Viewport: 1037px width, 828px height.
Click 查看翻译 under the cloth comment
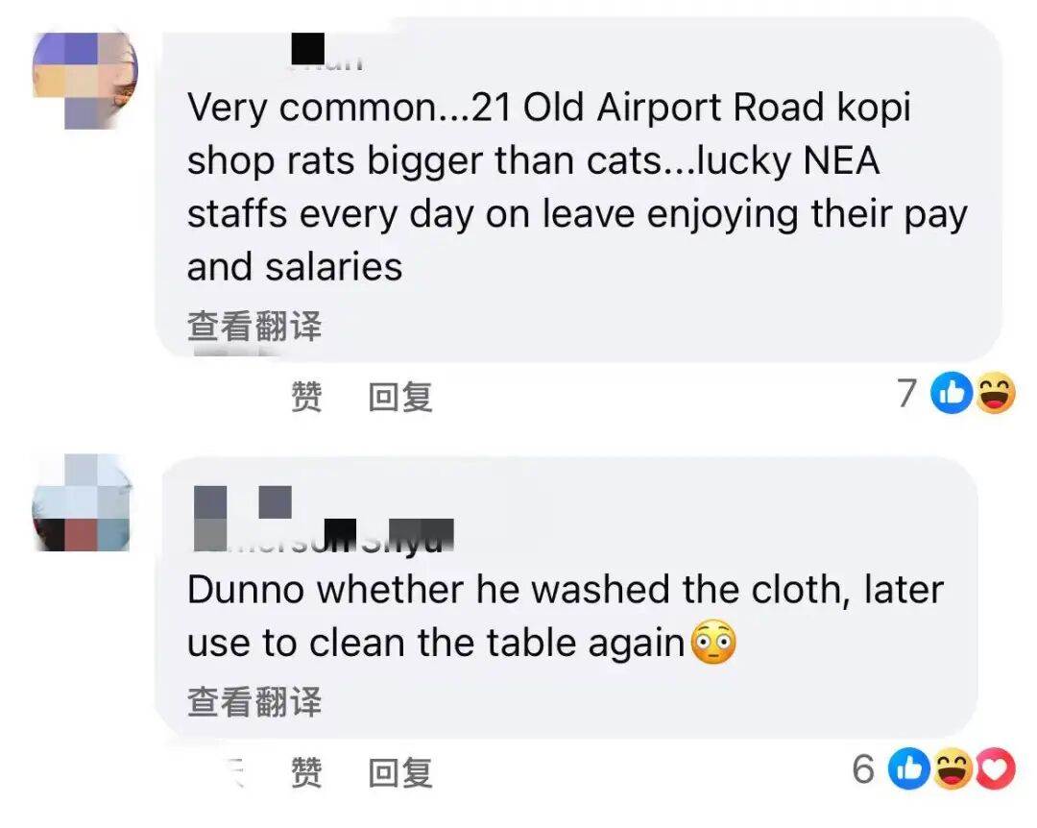click(x=253, y=701)
